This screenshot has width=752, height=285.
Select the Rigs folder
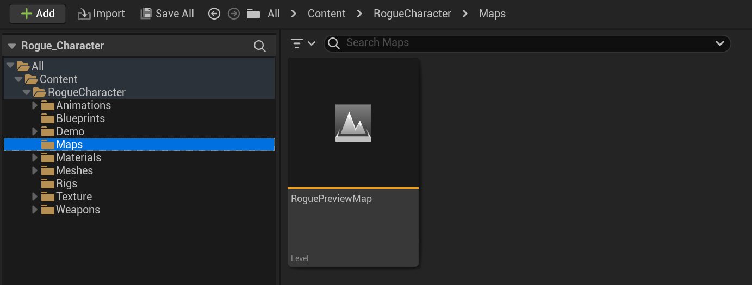pos(139,183)
